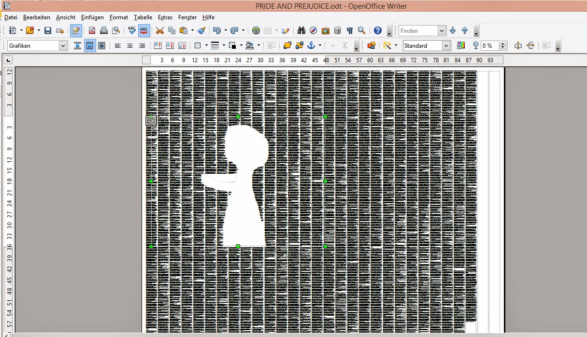Open zoom magnifier icon
This screenshot has height=337, width=587.
click(361, 30)
